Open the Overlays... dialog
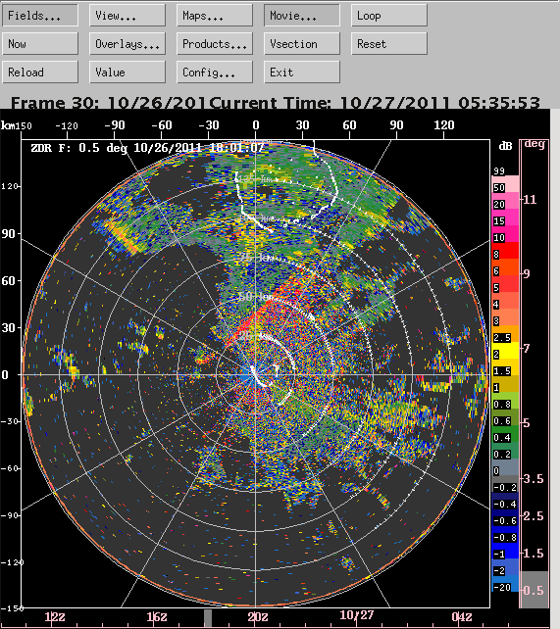The image size is (560, 629). (x=127, y=44)
